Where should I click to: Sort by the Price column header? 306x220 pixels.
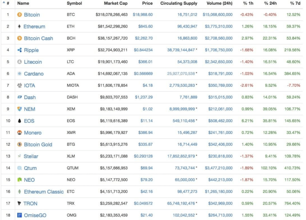pyautogui.click(x=147, y=3)
